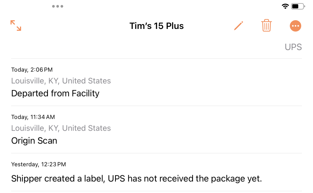Viewport: 313px width, 193px height.
Task: Click the divider line directly below UPS
Action: coord(156,58)
